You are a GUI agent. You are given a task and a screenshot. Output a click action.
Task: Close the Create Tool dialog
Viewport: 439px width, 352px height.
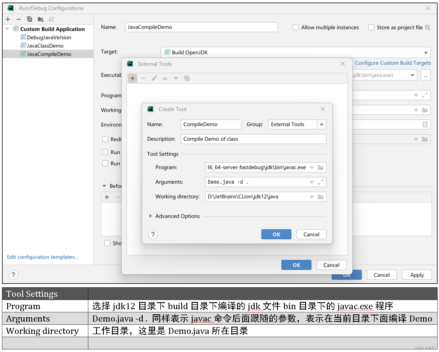tap(323, 109)
